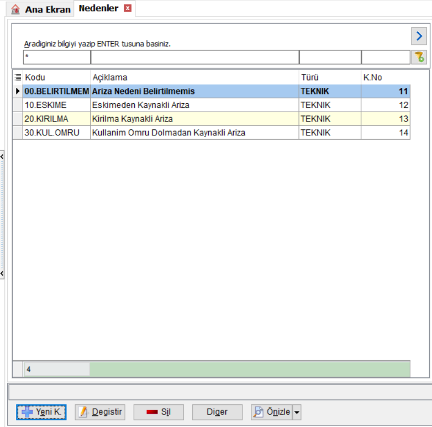Click TEKNIK cell in 20.KIRILMA row
This screenshot has height=427, width=432.
330,119
